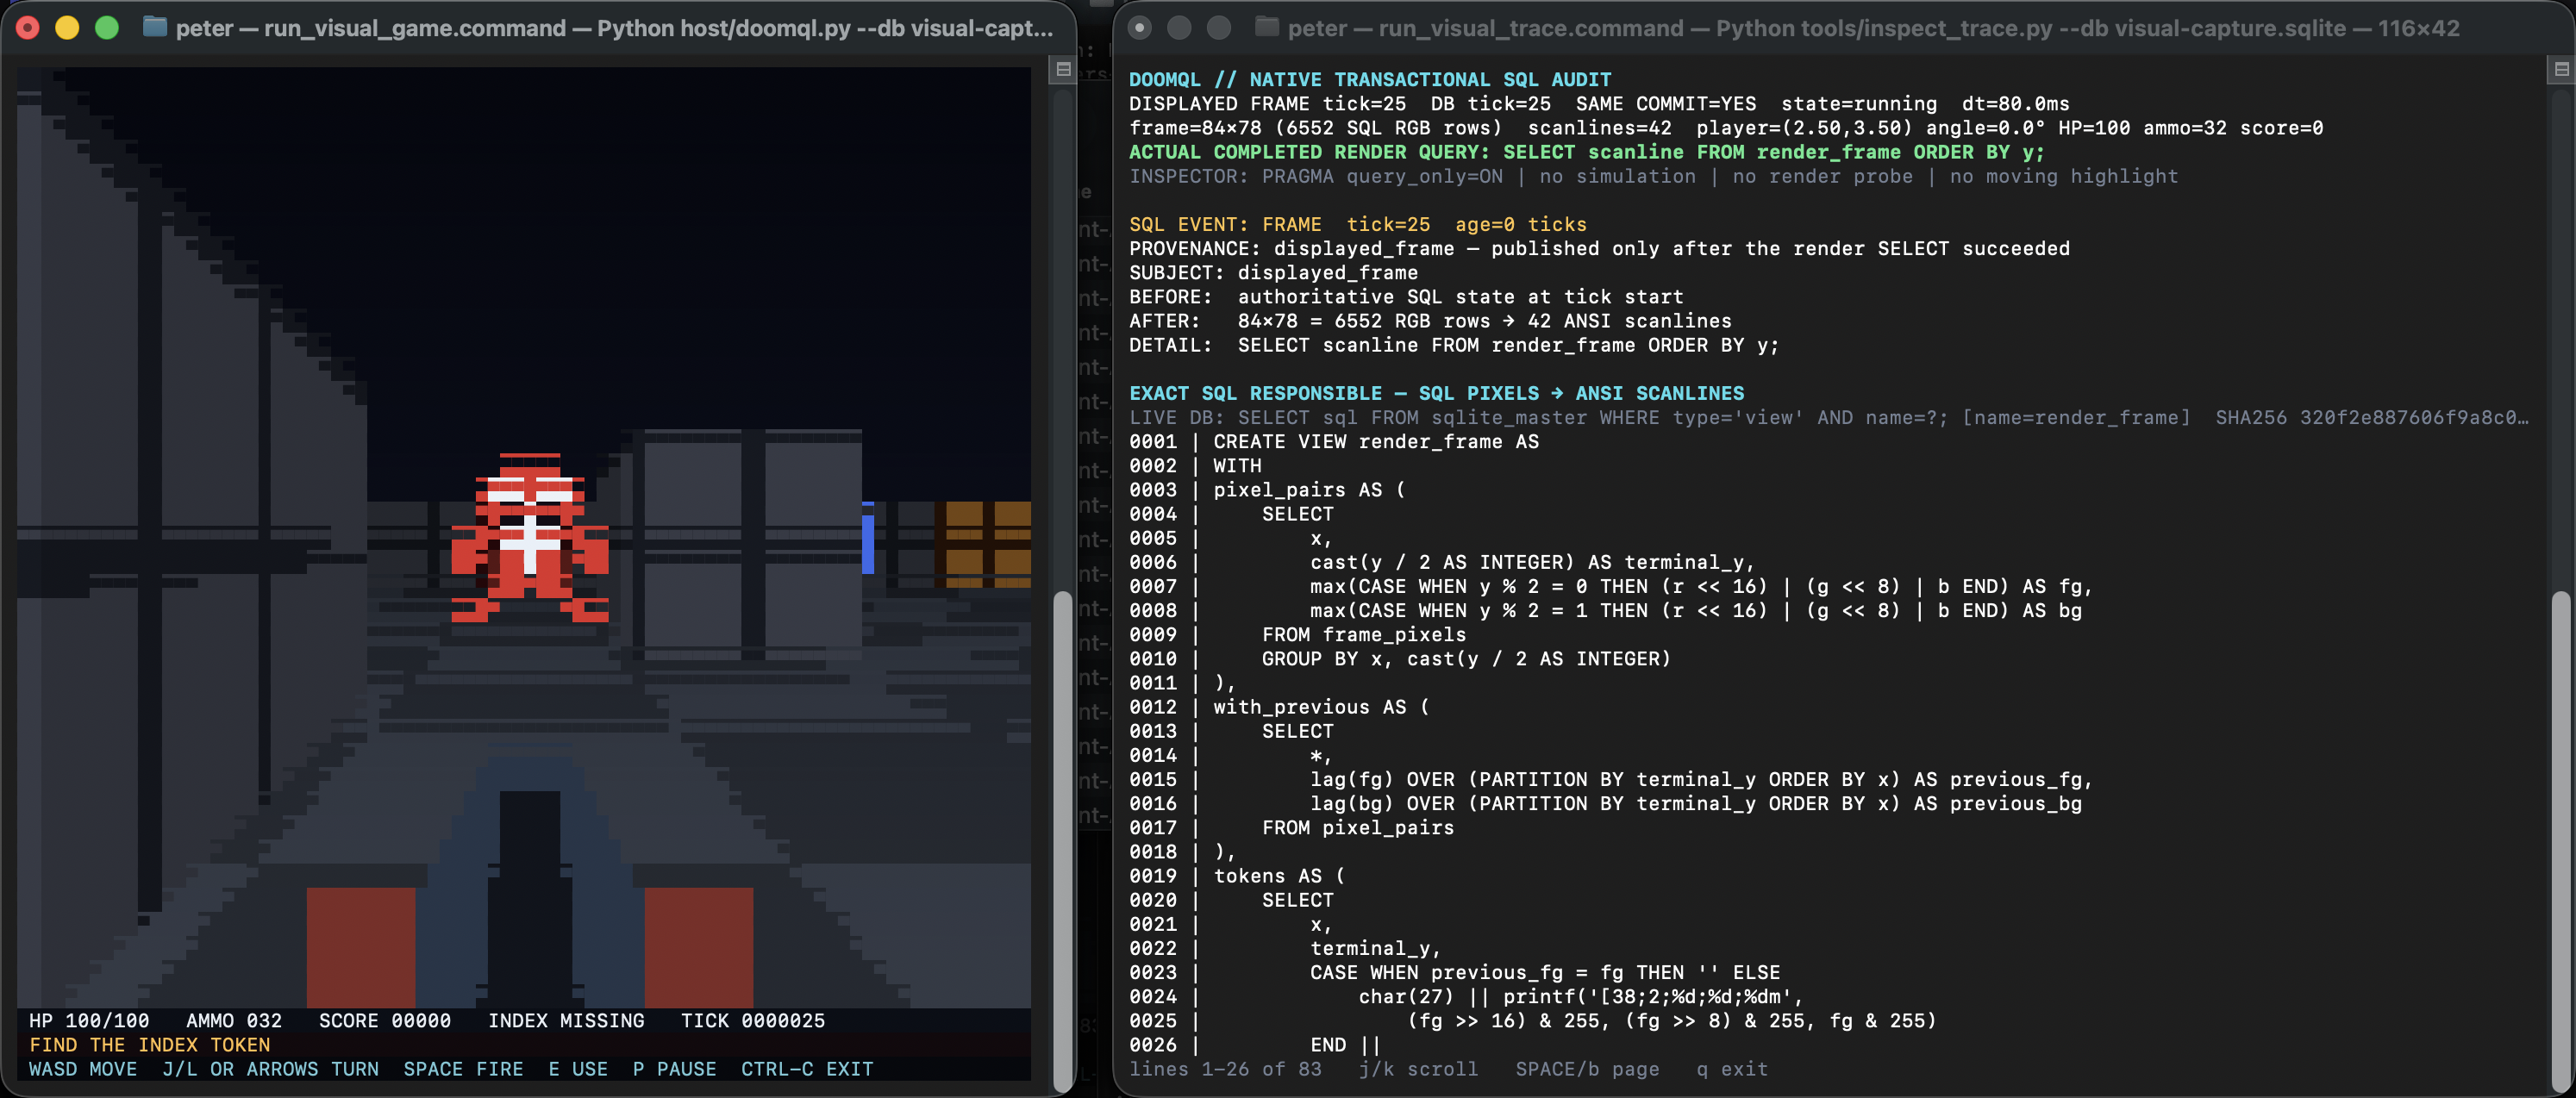Screen dimensions: 2576x1098
Task: Click the 'j/k scroll' pager hint
Action: click(x=1418, y=1069)
